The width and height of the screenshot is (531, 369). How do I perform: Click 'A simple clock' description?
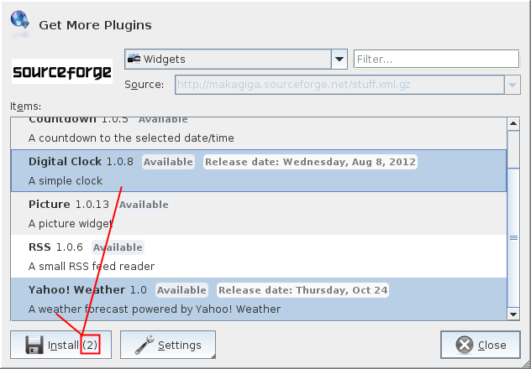(x=66, y=181)
